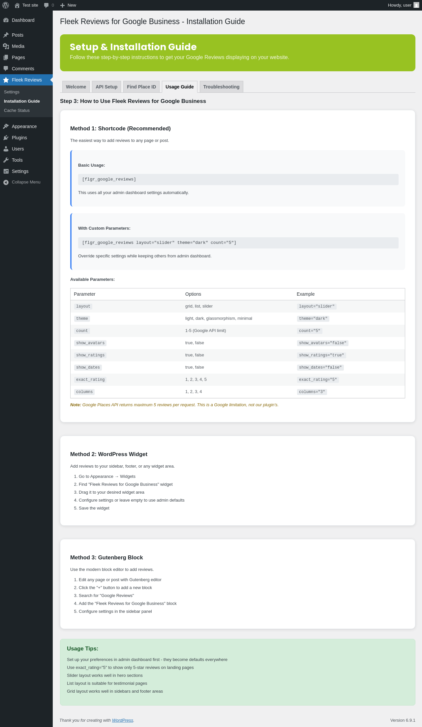Open the API Setup tab

pos(106,87)
